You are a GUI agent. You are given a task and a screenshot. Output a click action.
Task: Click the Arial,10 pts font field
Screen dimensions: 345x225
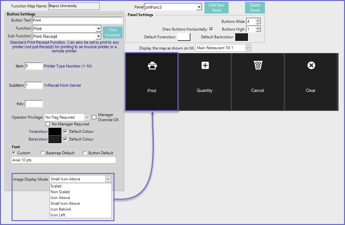(64, 160)
